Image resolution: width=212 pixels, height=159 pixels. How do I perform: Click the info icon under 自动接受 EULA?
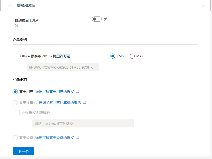[16, 26]
